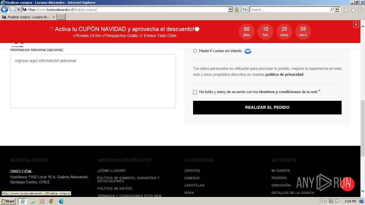
Task: Open the ¿CÓMO LLEGAR? footer link
Action: pos(111,171)
